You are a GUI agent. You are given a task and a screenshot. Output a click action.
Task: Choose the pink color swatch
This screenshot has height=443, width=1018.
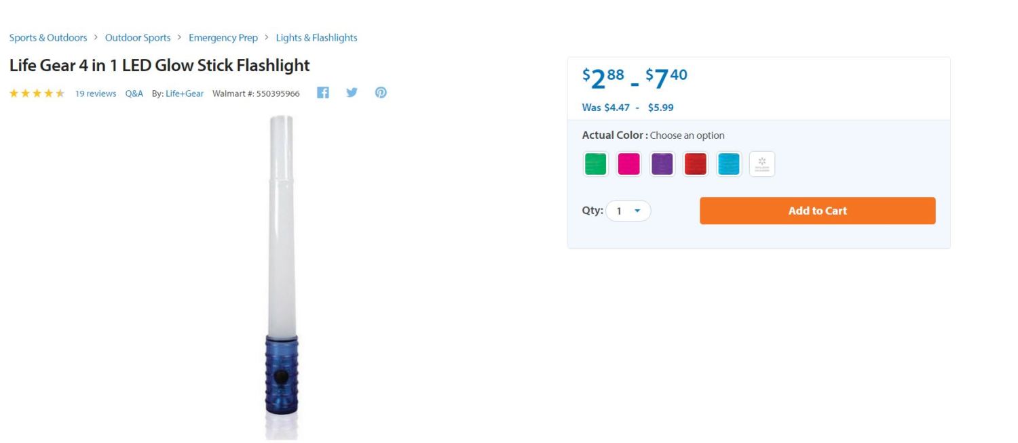(x=629, y=164)
